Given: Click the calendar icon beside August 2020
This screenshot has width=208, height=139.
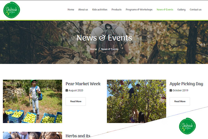Looking at the screenshot, I should point(67,90).
